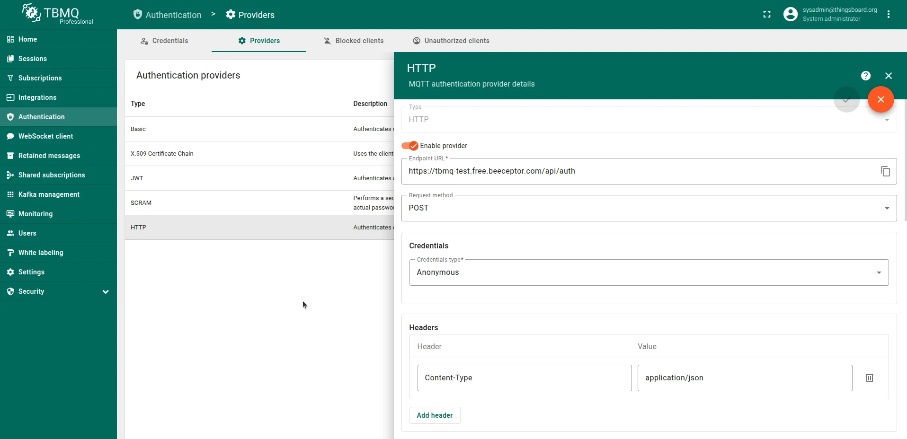Image resolution: width=907 pixels, height=439 pixels.
Task: Select the Basic provider row
Action: [x=259, y=129]
